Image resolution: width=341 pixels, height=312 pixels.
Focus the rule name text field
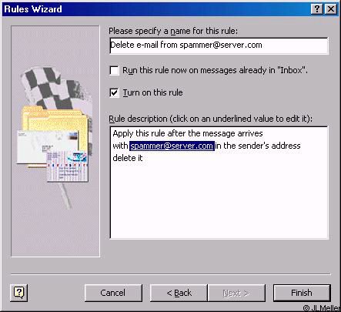[x=219, y=45]
